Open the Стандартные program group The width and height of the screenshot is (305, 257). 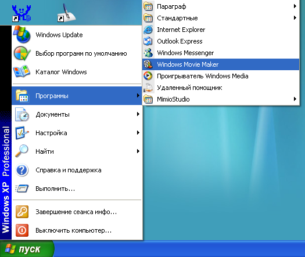[221, 18]
